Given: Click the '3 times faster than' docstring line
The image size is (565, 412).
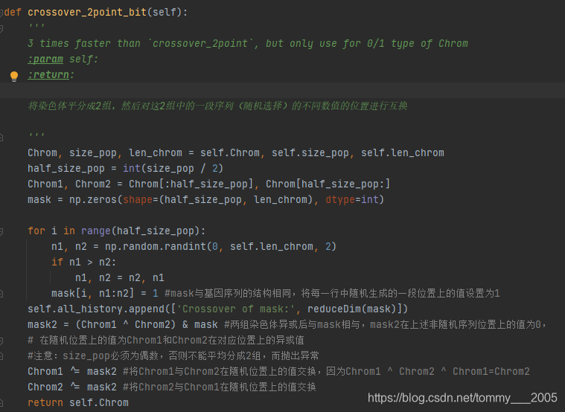Looking at the screenshot, I should 248,44.
